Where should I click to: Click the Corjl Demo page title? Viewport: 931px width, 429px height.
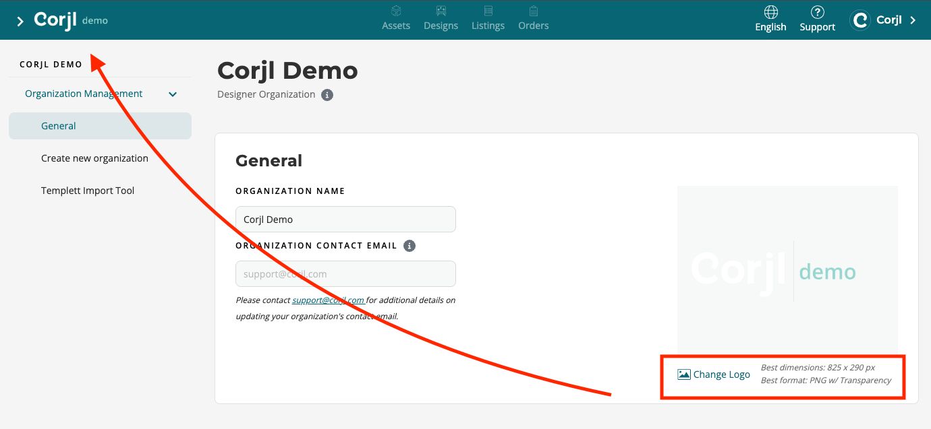coord(287,71)
